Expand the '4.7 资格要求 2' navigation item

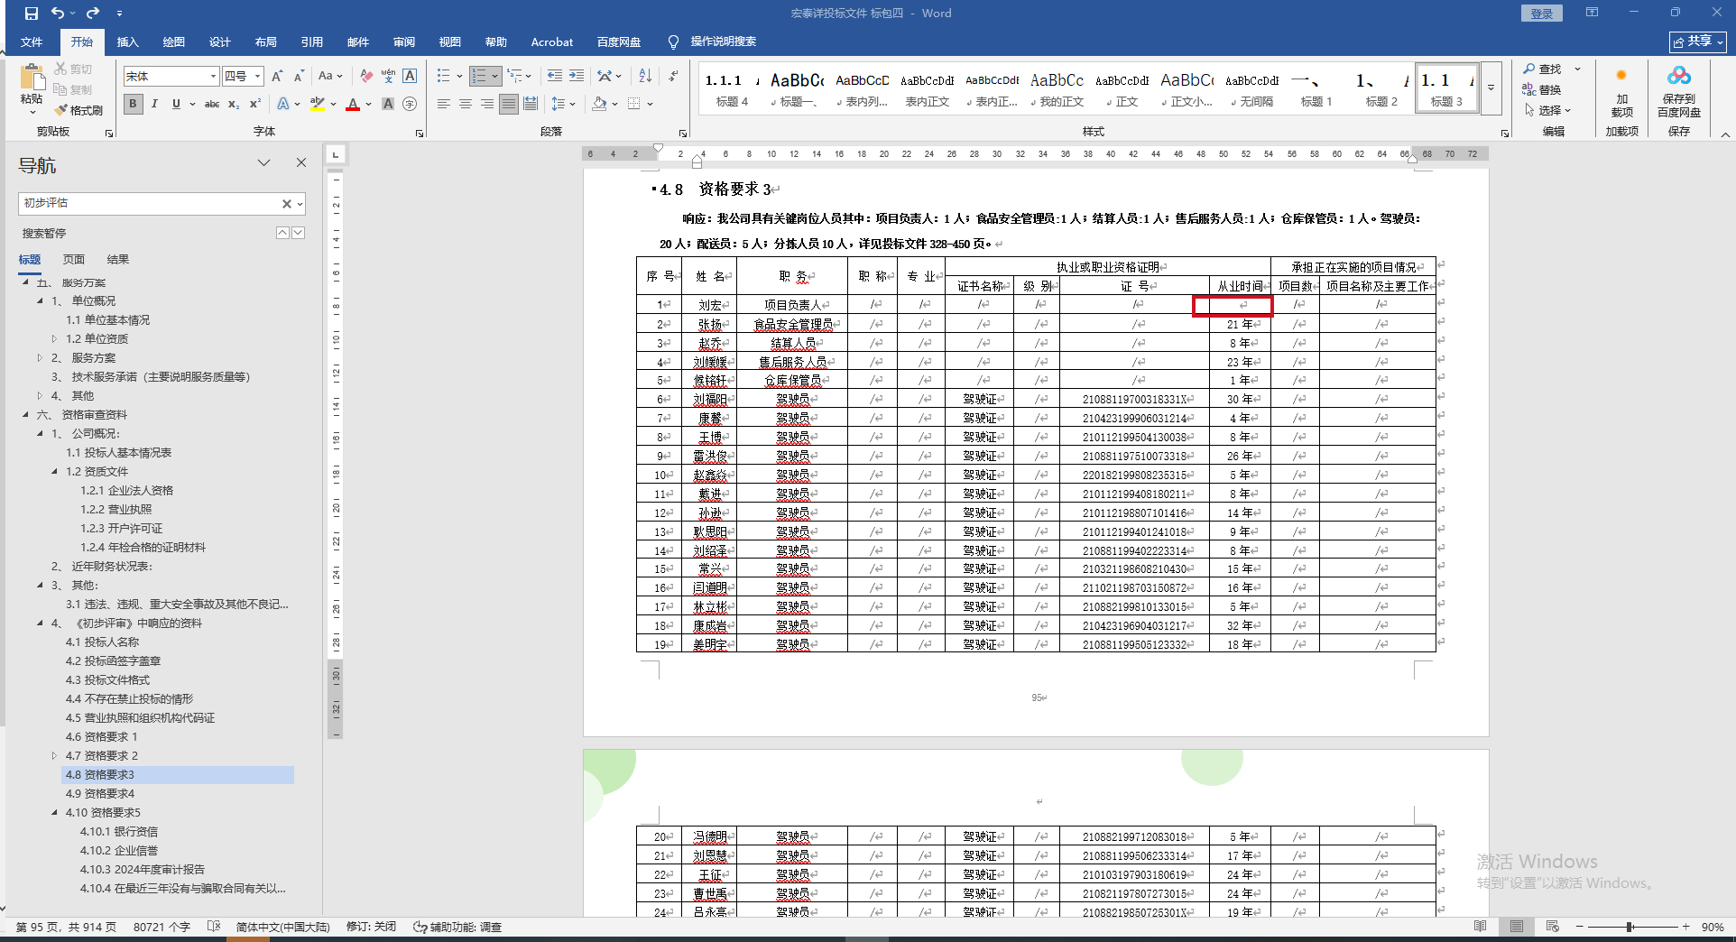coord(54,756)
